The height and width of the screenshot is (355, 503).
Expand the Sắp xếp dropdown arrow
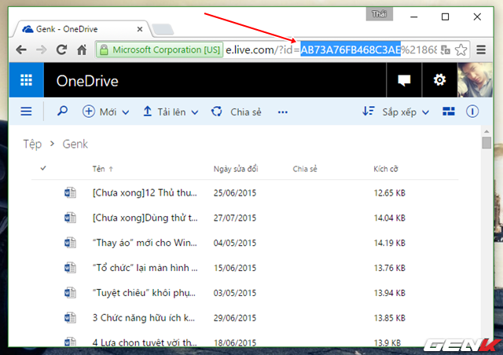pyautogui.click(x=425, y=112)
